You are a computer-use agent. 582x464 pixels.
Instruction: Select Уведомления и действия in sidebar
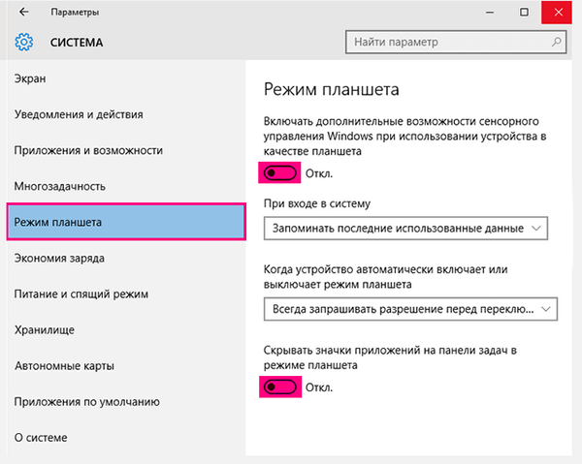point(80,114)
